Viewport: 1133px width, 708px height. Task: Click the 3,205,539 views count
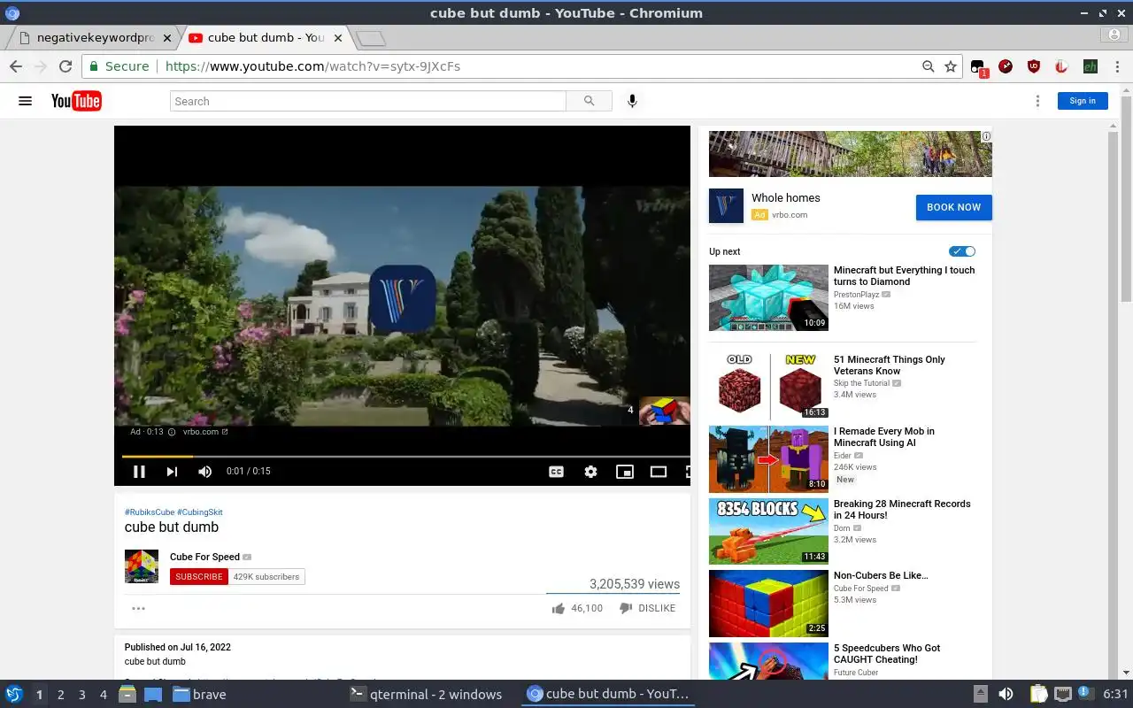pos(635,584)
